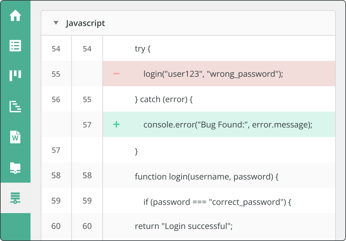Viewport: 346px width, 241px height.
Task: Select old line number 55
Action: pyautogui.click(x=56, y=74)
